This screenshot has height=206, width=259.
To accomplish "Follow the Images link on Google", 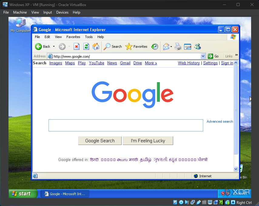I will (56, 63).
